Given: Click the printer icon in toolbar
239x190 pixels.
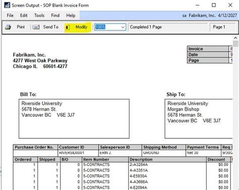Looking at the screenshot, I should (x=8, y=27).
